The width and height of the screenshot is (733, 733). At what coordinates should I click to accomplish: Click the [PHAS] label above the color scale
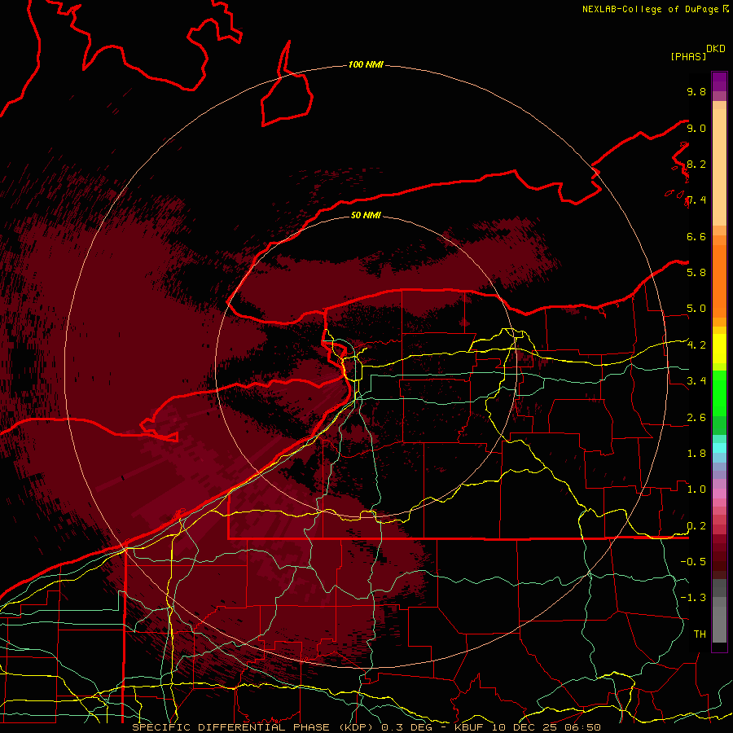688,56
